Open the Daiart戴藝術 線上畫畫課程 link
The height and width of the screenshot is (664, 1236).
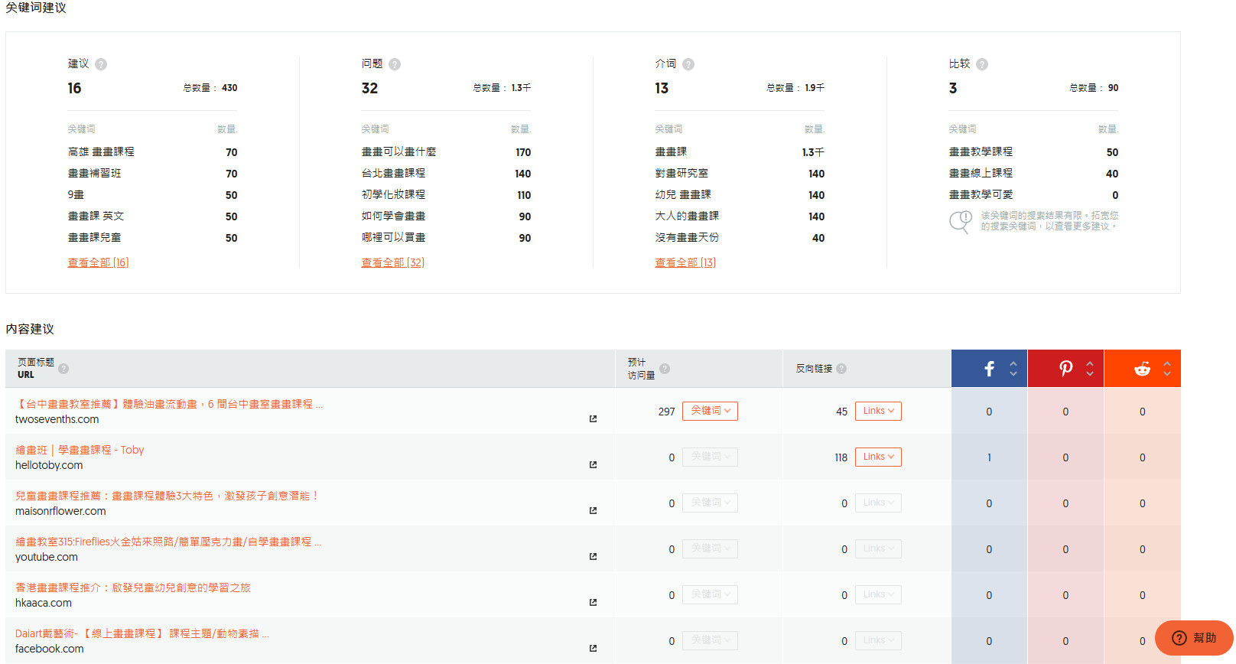(x=142, y=633)
